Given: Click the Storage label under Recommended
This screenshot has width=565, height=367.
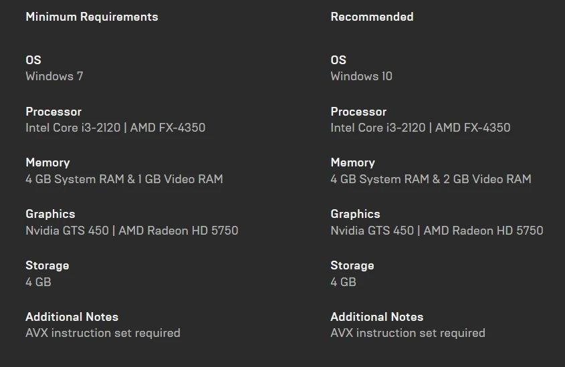Looking at the screenshot, I should (x=352, y=265).
